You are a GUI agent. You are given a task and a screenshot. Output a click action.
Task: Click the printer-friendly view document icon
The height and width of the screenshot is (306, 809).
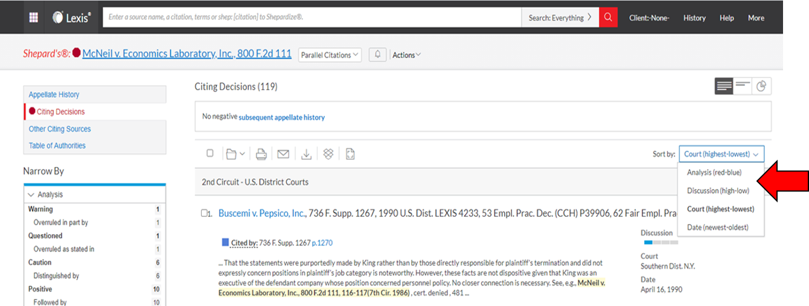pos(350,154)
